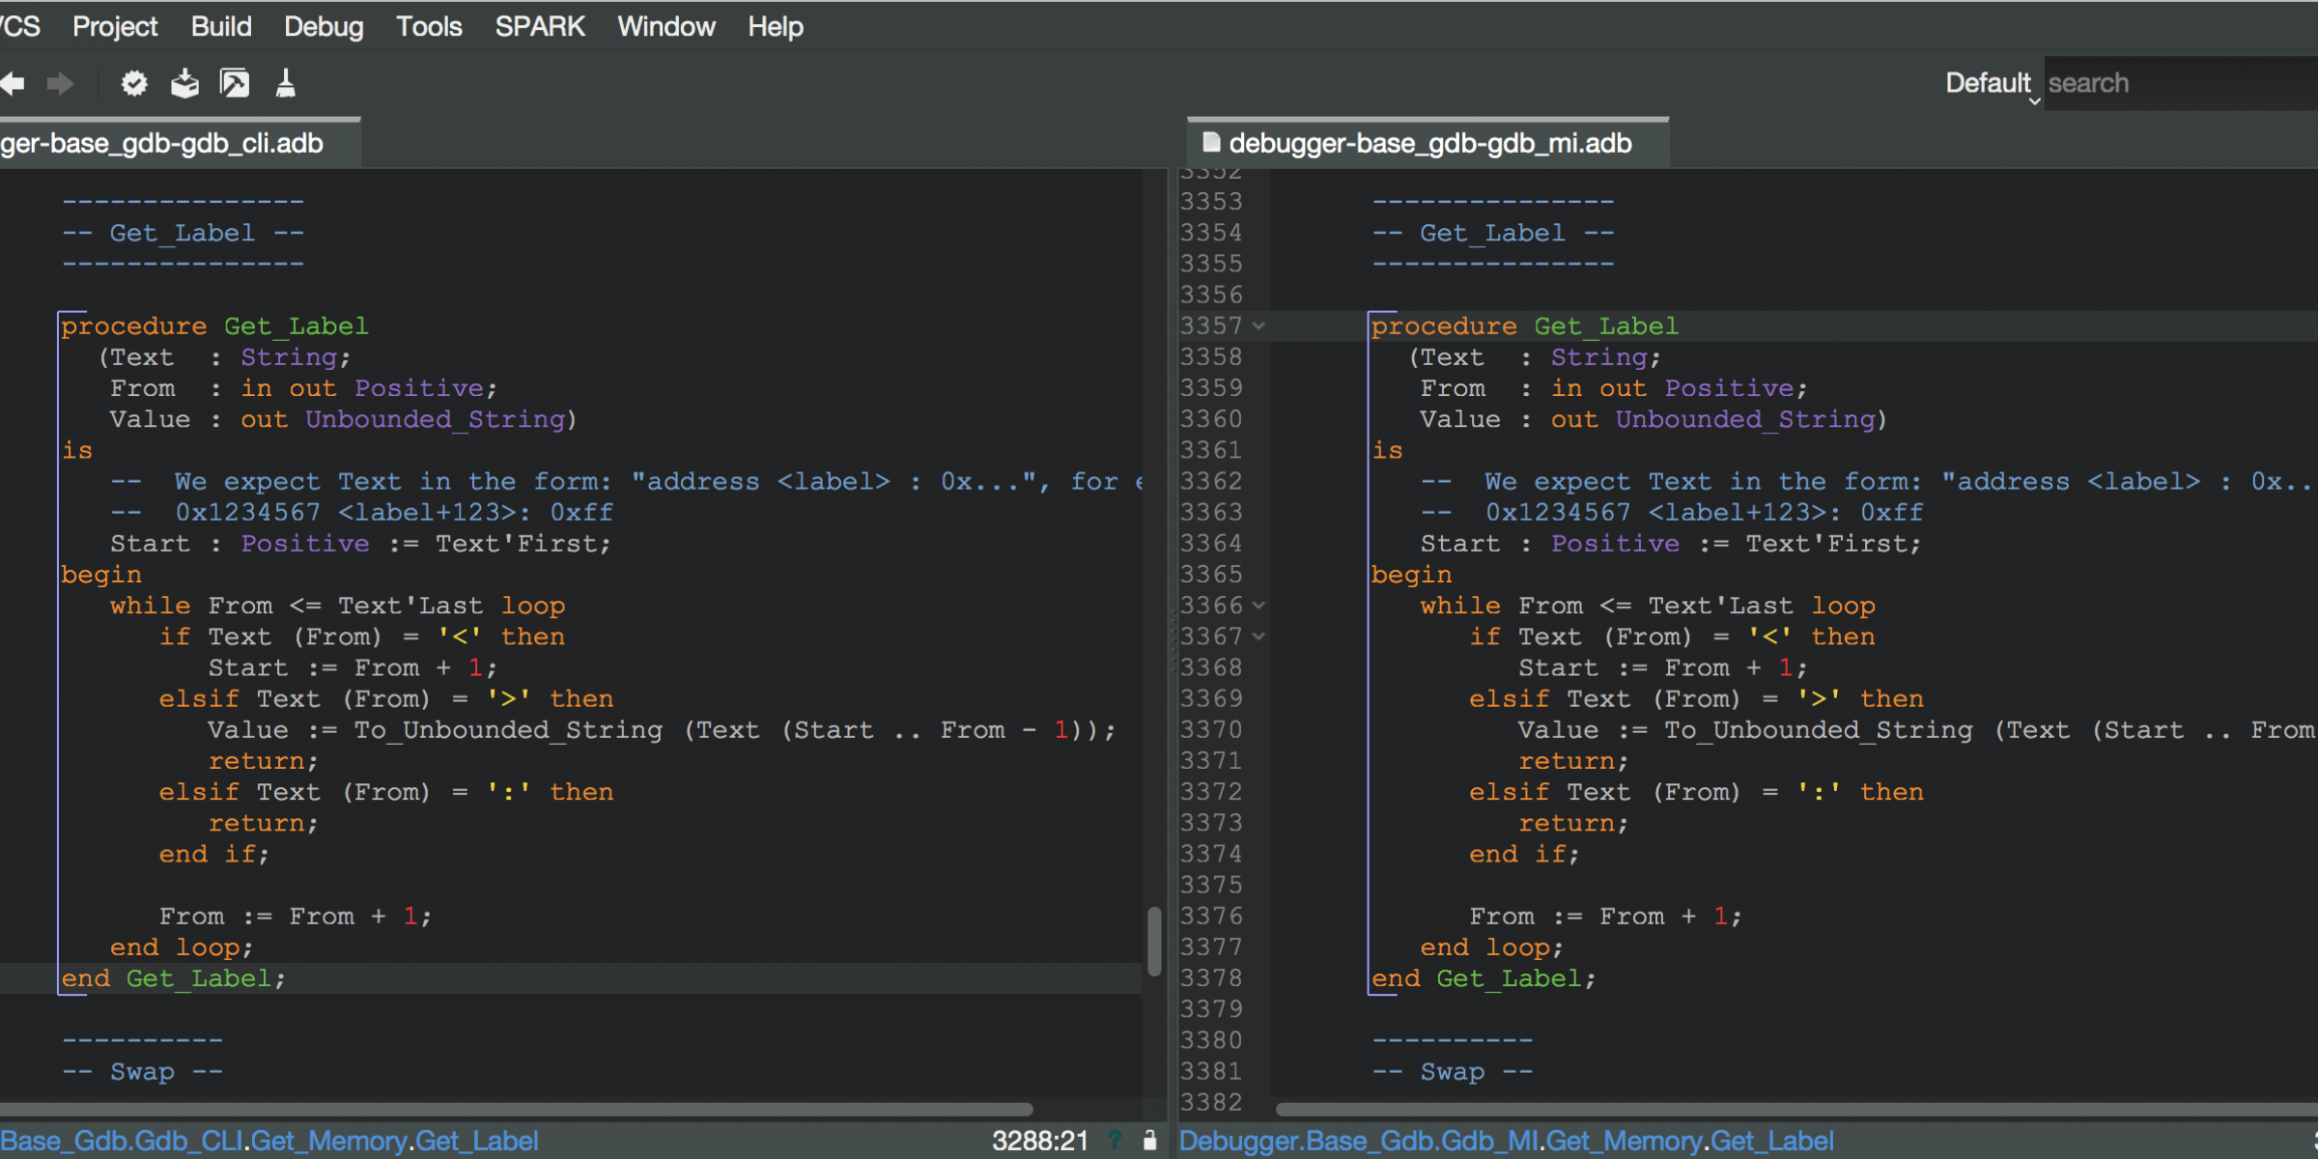Collapse the Get_Label procedure at line 3357

pos(1258,326)
